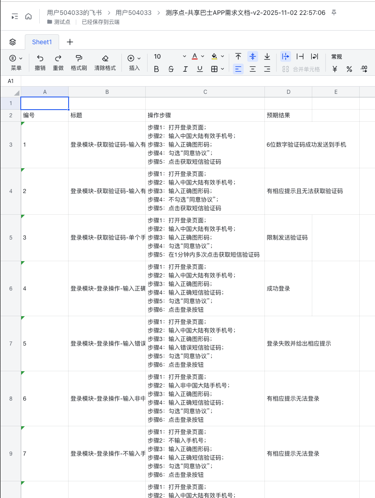
Task: Open the 测试点 folder link
Action: click(59, 22)
